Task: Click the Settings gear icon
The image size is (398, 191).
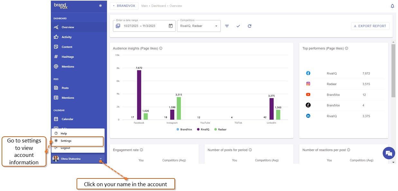Action: click(56, 141)
